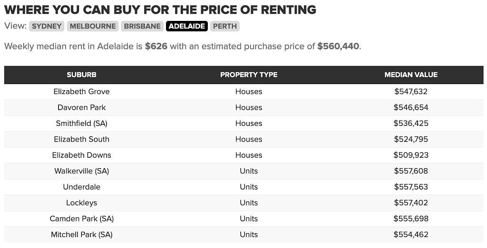Open the Brisbane city tab
Screen dimensions: 487x248
click(142, 26)
